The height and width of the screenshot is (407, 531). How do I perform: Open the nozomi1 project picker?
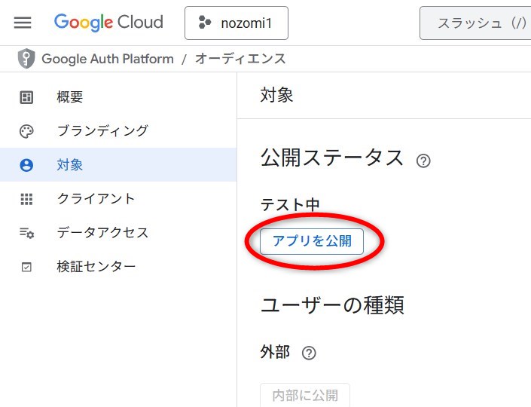(236, 23)
